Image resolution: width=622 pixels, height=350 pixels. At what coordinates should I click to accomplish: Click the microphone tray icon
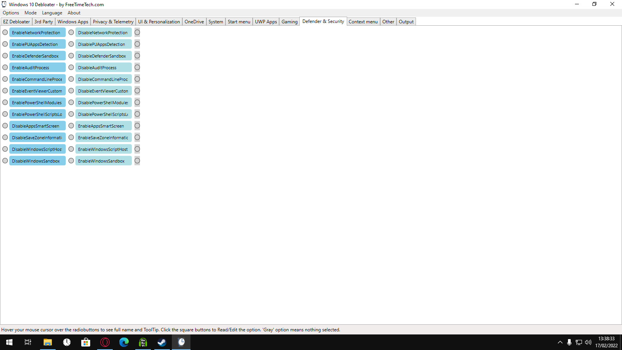[x=569, y=342]
